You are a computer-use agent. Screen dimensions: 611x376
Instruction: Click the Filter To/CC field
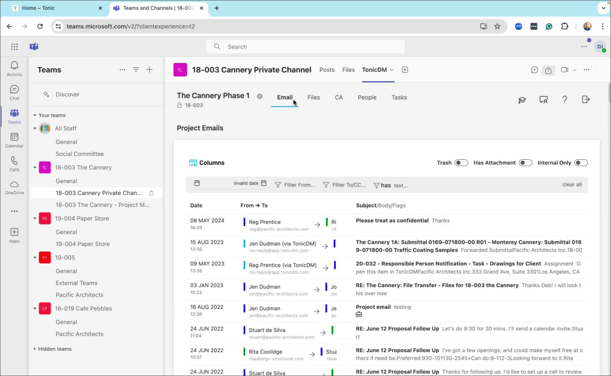tap(344, 185)
